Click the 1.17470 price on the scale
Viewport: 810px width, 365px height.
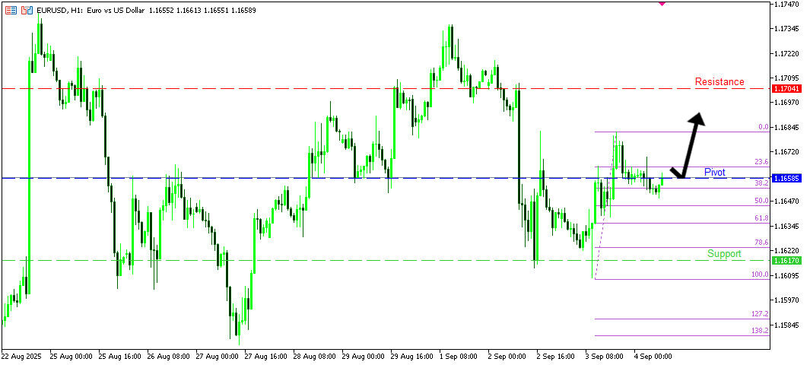[789, 5]
